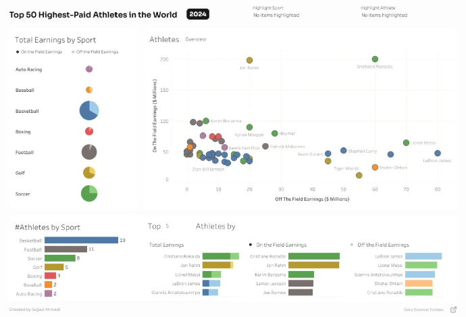The width and height of the screenshot is (466, 317).
Task: Select the Auto Racing pie icon
Action: click(x=89, y=69)
